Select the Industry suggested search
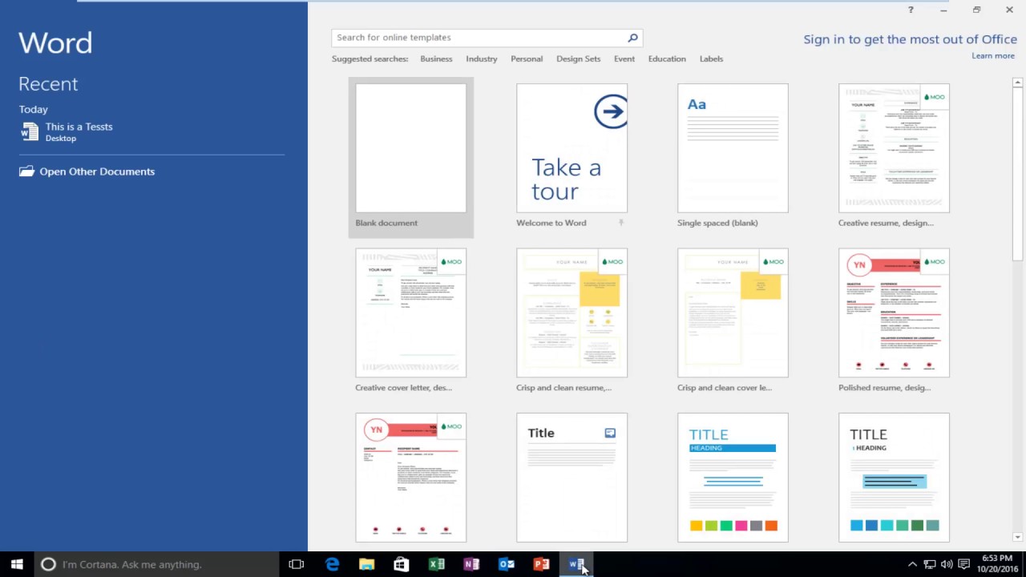Screen dimensions: 1026x577 click(x=482, y=59)
